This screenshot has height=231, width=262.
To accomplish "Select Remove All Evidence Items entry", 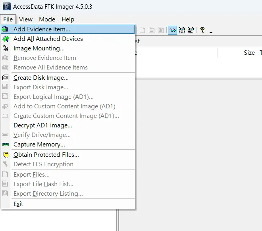I will point(67,67).
